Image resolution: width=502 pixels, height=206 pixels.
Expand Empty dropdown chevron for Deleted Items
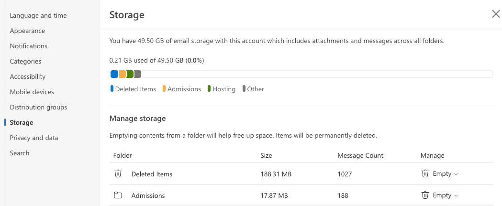point(456,174)
